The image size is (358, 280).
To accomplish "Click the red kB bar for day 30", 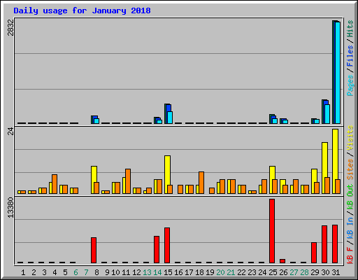I will pyautogui.click(x=324, y=244).
